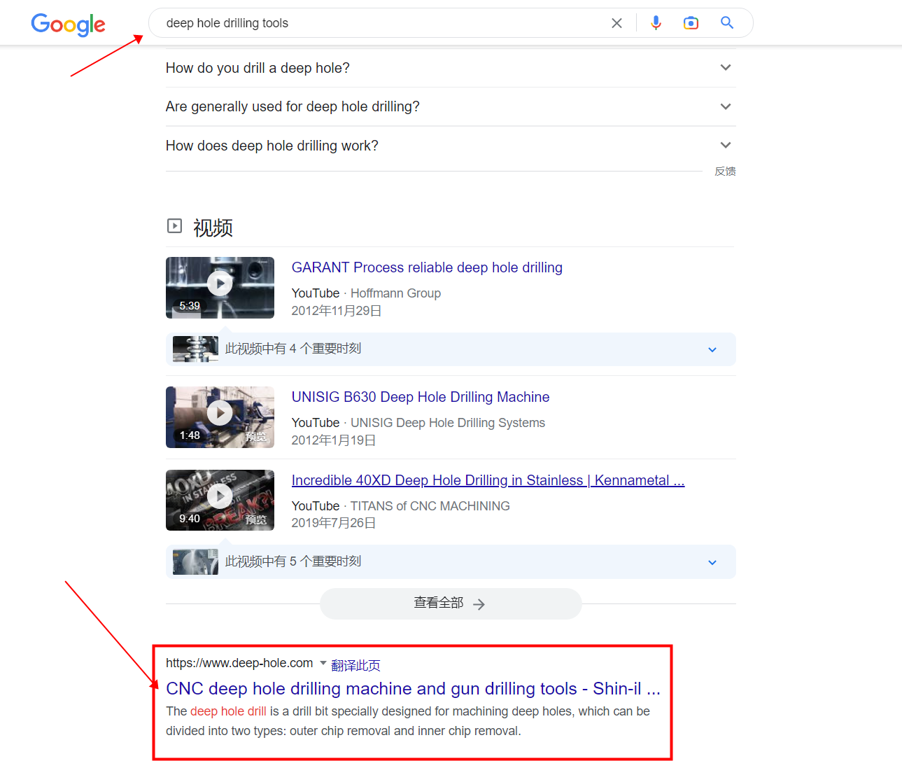This screenshot has width=902, height=768.
Task: Expand 'Are generally used for deep hole drilling?'
Action: pyautogui.click(x=451, y=106)
